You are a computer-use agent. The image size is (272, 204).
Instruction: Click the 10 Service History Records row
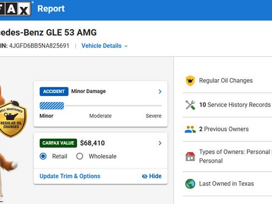pos(227,105)
